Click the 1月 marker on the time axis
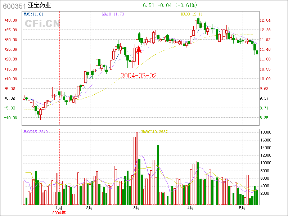288x216 pixels. (59, 208)
